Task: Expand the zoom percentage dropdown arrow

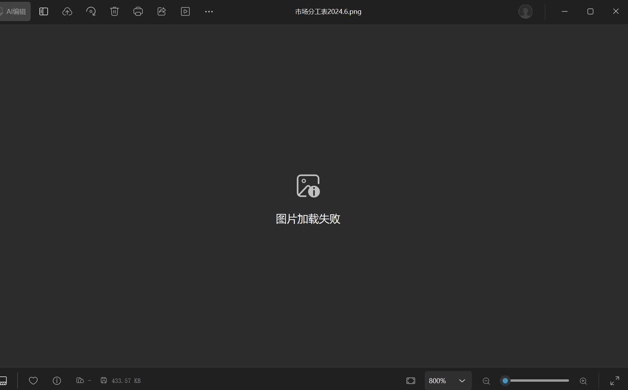Action: [462, 381]
